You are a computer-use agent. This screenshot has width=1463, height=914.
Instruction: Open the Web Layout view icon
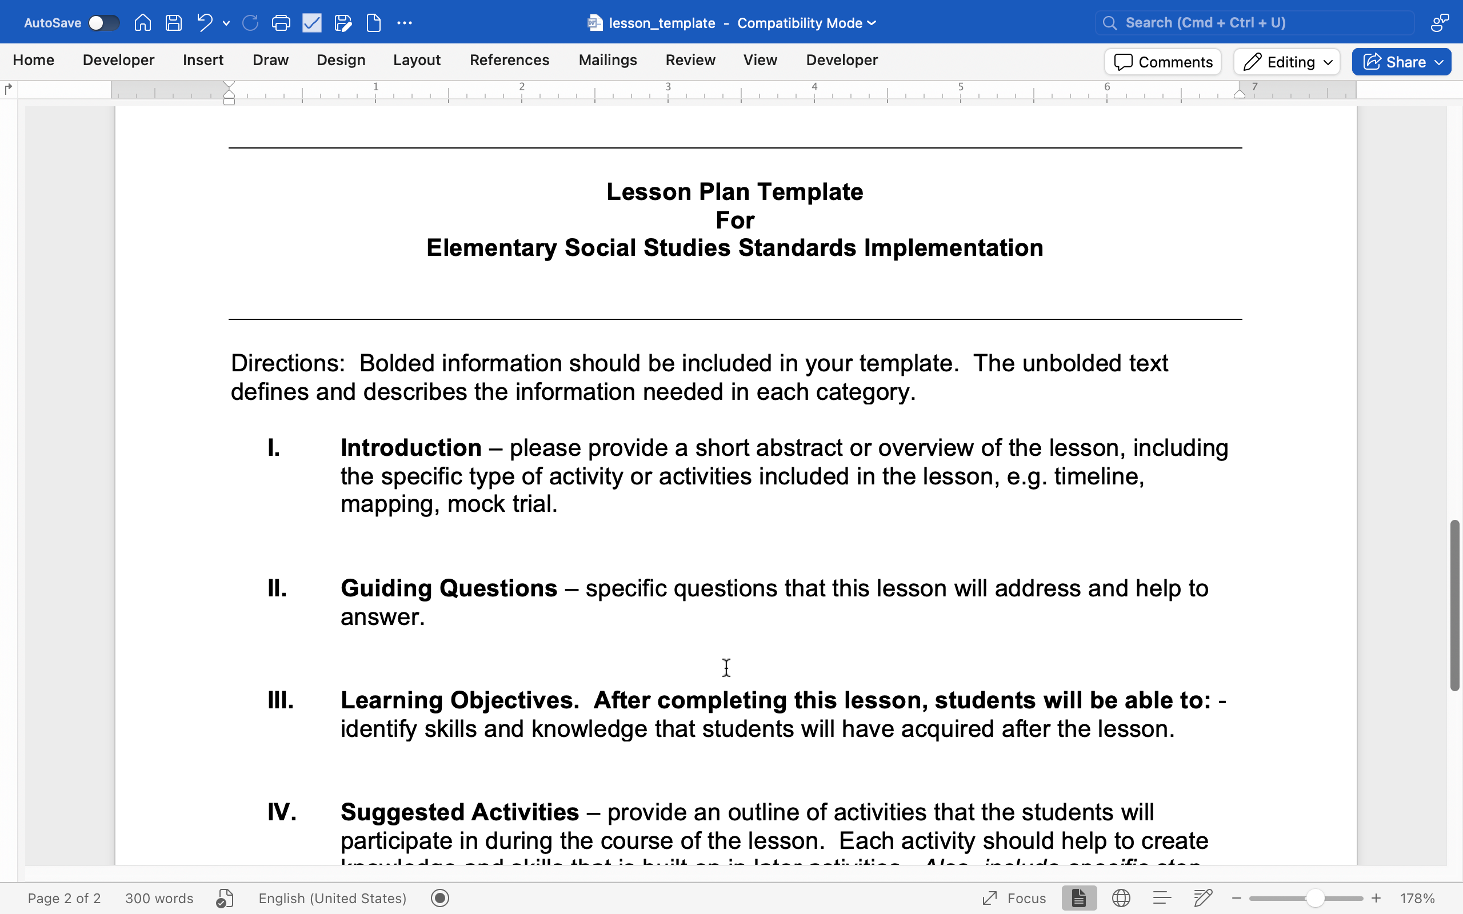1121,898
